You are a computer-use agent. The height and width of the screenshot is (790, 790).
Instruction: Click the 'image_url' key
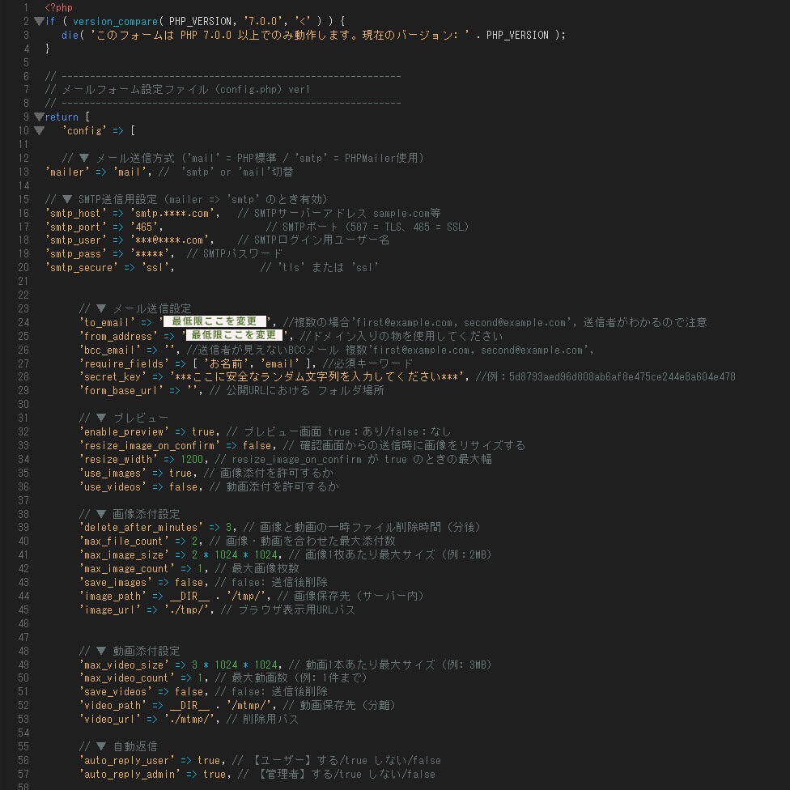[x=110, y=609]
